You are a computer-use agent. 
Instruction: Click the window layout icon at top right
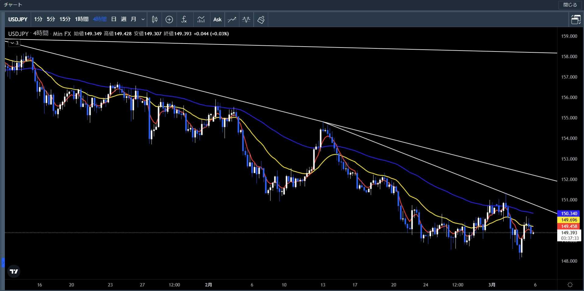(x=576, y=19)
